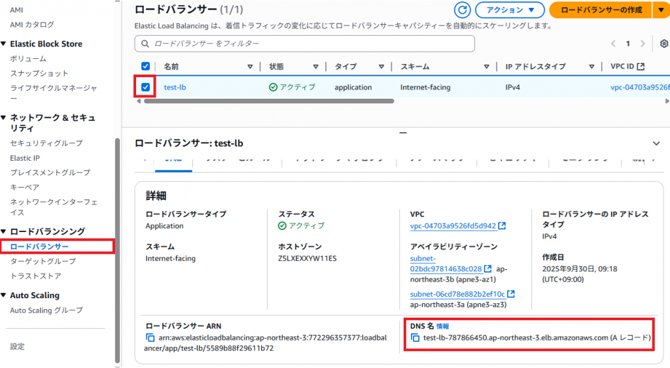Viewport: 670px width, 368px height.
Task: Uncheck the test-lb row checkbox
Action: [x=145, y=87]
